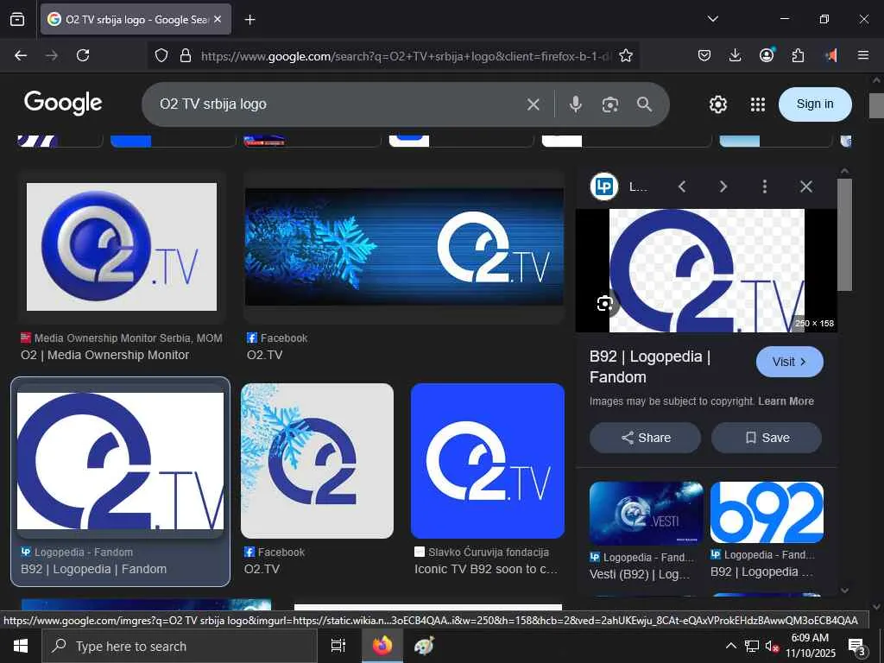Open a new tab
This screenshot has width=884, height=663.
[249, 20]
